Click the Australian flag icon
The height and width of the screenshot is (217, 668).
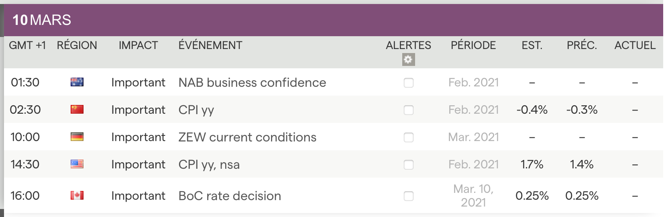(77, 82)
